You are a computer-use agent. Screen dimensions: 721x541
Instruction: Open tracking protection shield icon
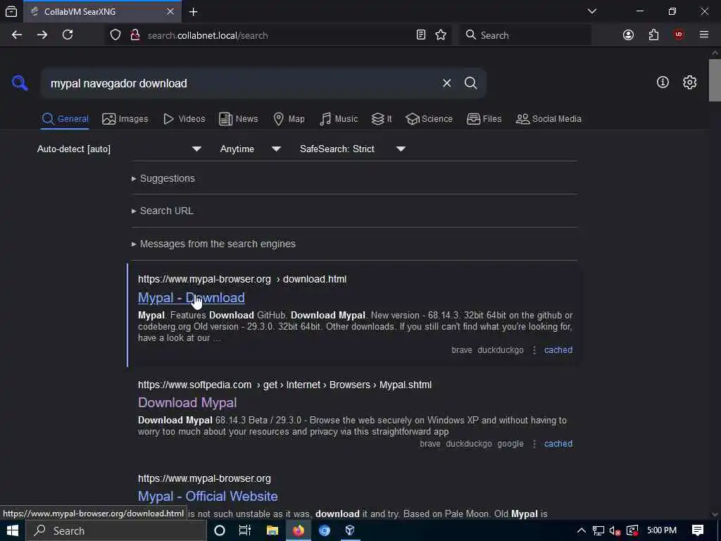pyautogui.click(x=115, y=35)
